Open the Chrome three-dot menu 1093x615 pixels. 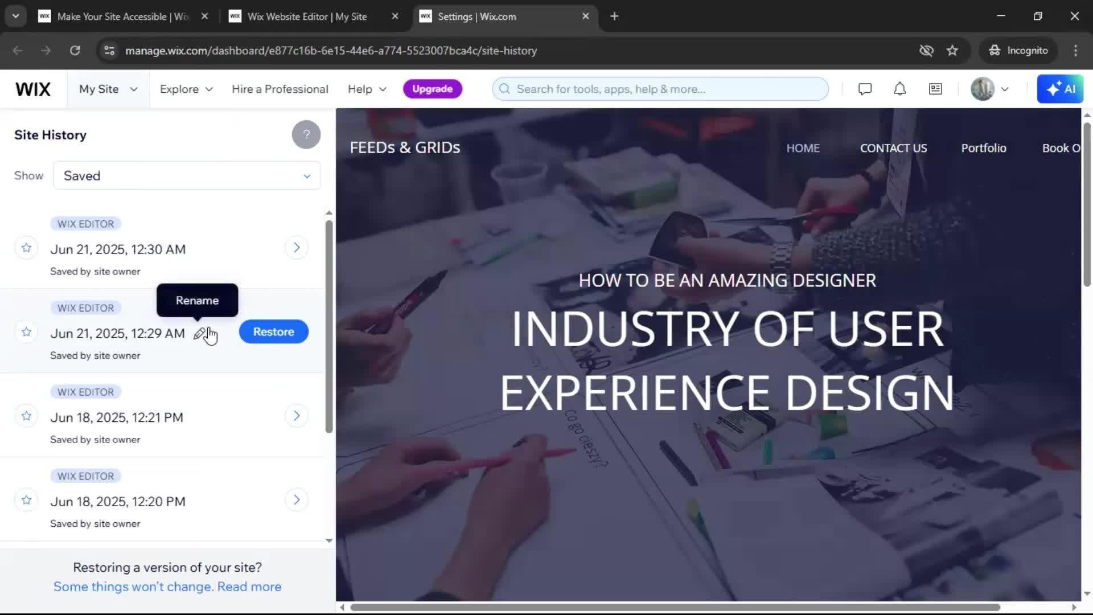click(x=1075, y=51)
